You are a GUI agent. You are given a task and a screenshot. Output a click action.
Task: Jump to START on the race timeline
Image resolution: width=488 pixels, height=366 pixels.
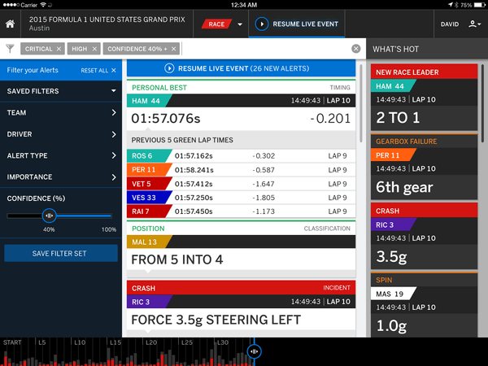coord(12,342)
